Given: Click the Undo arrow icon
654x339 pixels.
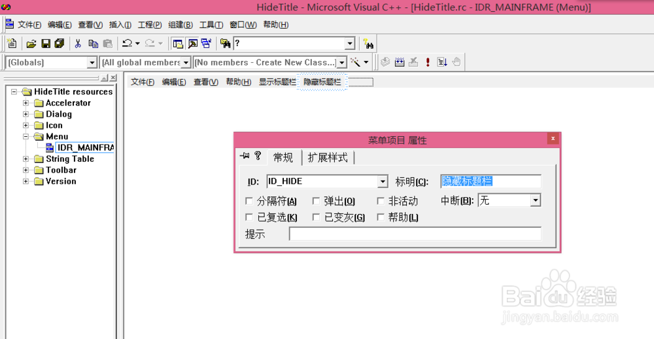Looking at the screenshot, I should (x=127, y=43).
